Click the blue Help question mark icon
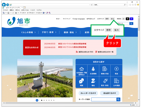The height and width of the screenshot is (107, 143). click(x=43, y=13)
